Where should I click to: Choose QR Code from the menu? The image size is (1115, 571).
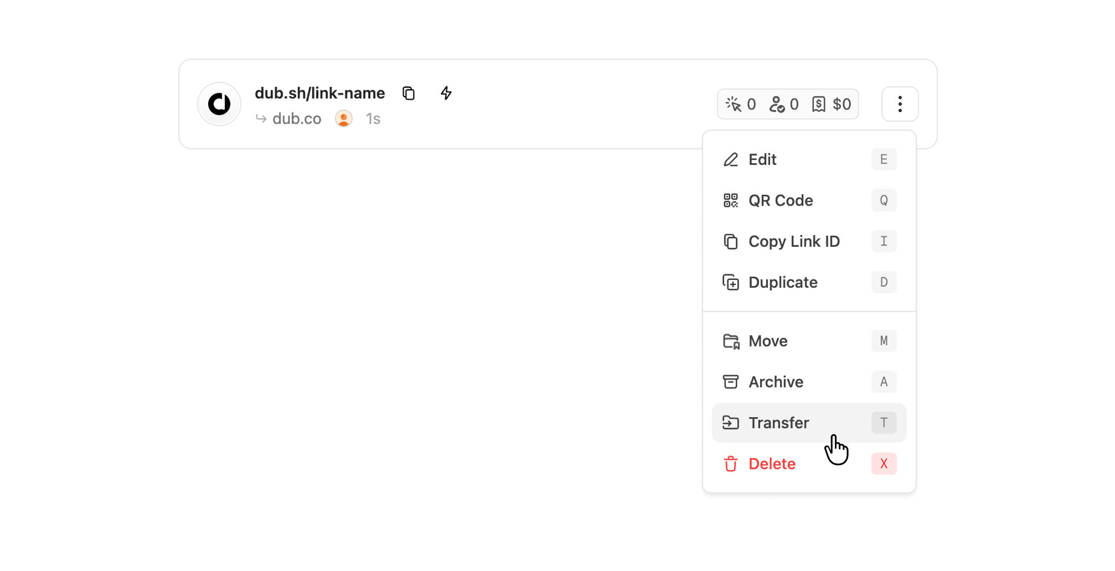click(x=809, y=200)
